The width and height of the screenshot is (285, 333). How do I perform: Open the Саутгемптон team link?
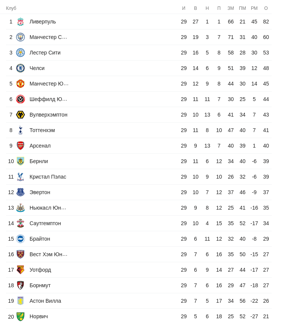45,223
